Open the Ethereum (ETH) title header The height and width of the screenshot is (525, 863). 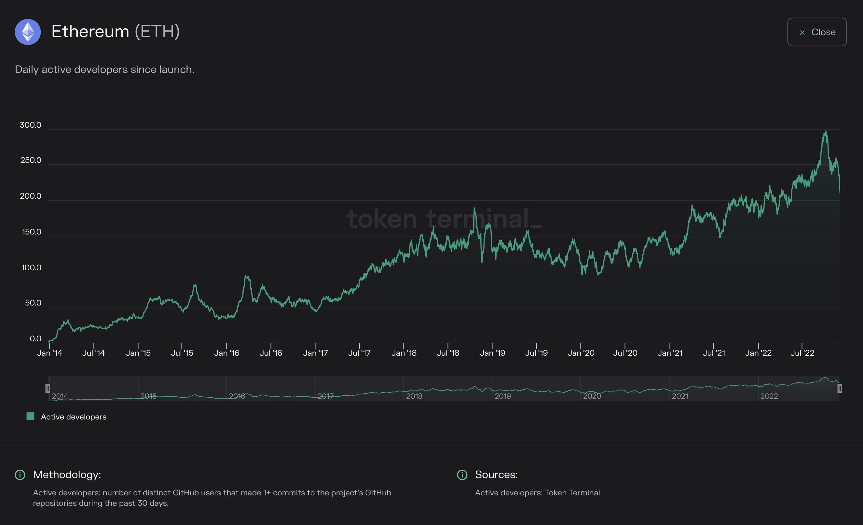tap(116, 32)
